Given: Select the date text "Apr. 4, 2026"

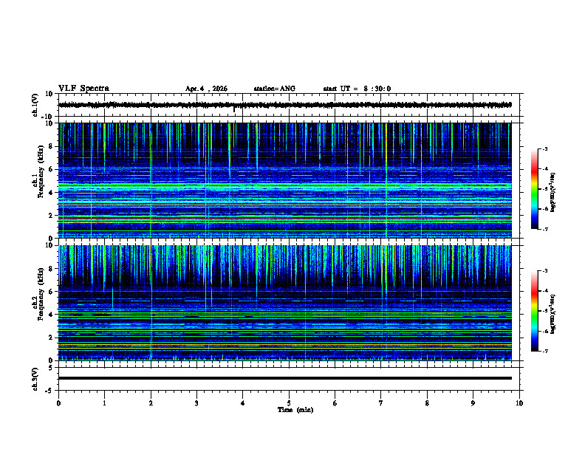Looking at the screenshot, I should (206, 89).
